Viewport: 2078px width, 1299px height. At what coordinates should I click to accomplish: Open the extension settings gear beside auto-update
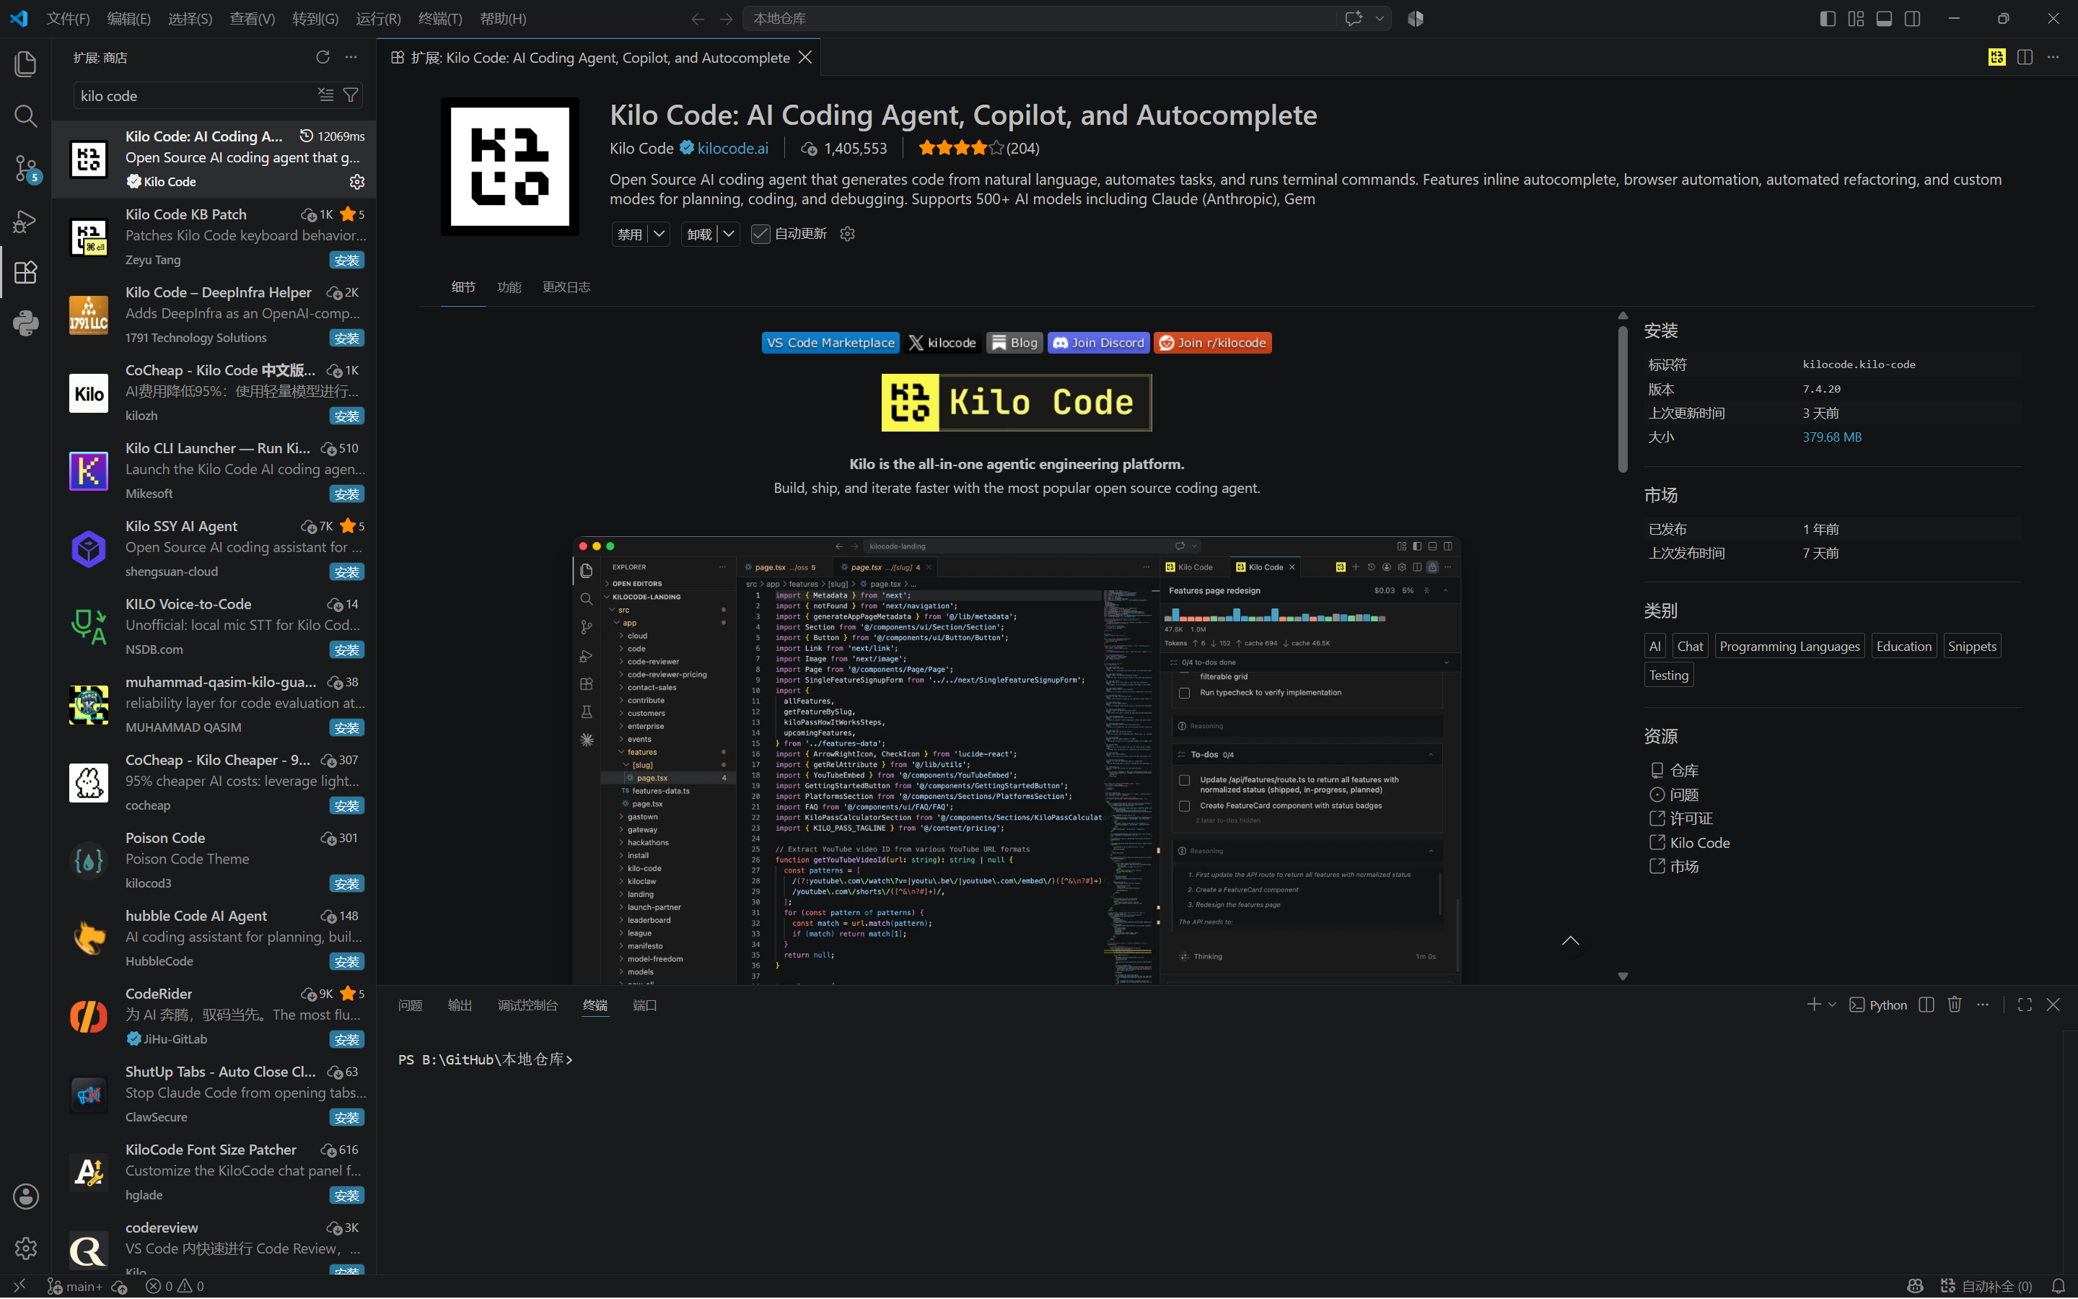(x=848, y=234)
